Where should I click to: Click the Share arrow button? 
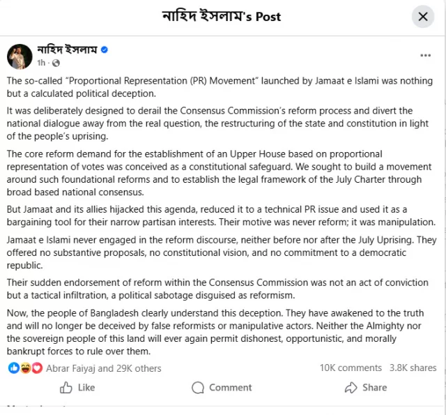[x=365, y=388]
